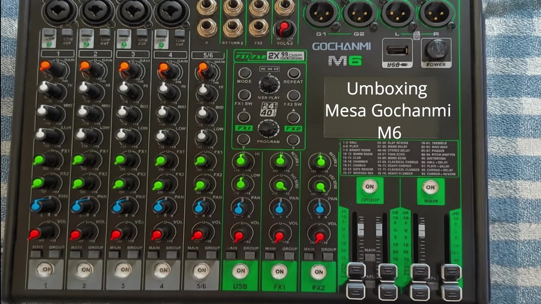Viewport: 541px width, 304px height.
Task: Toggle the FX2 channel ON button
Action: click(x=318, y=272)
